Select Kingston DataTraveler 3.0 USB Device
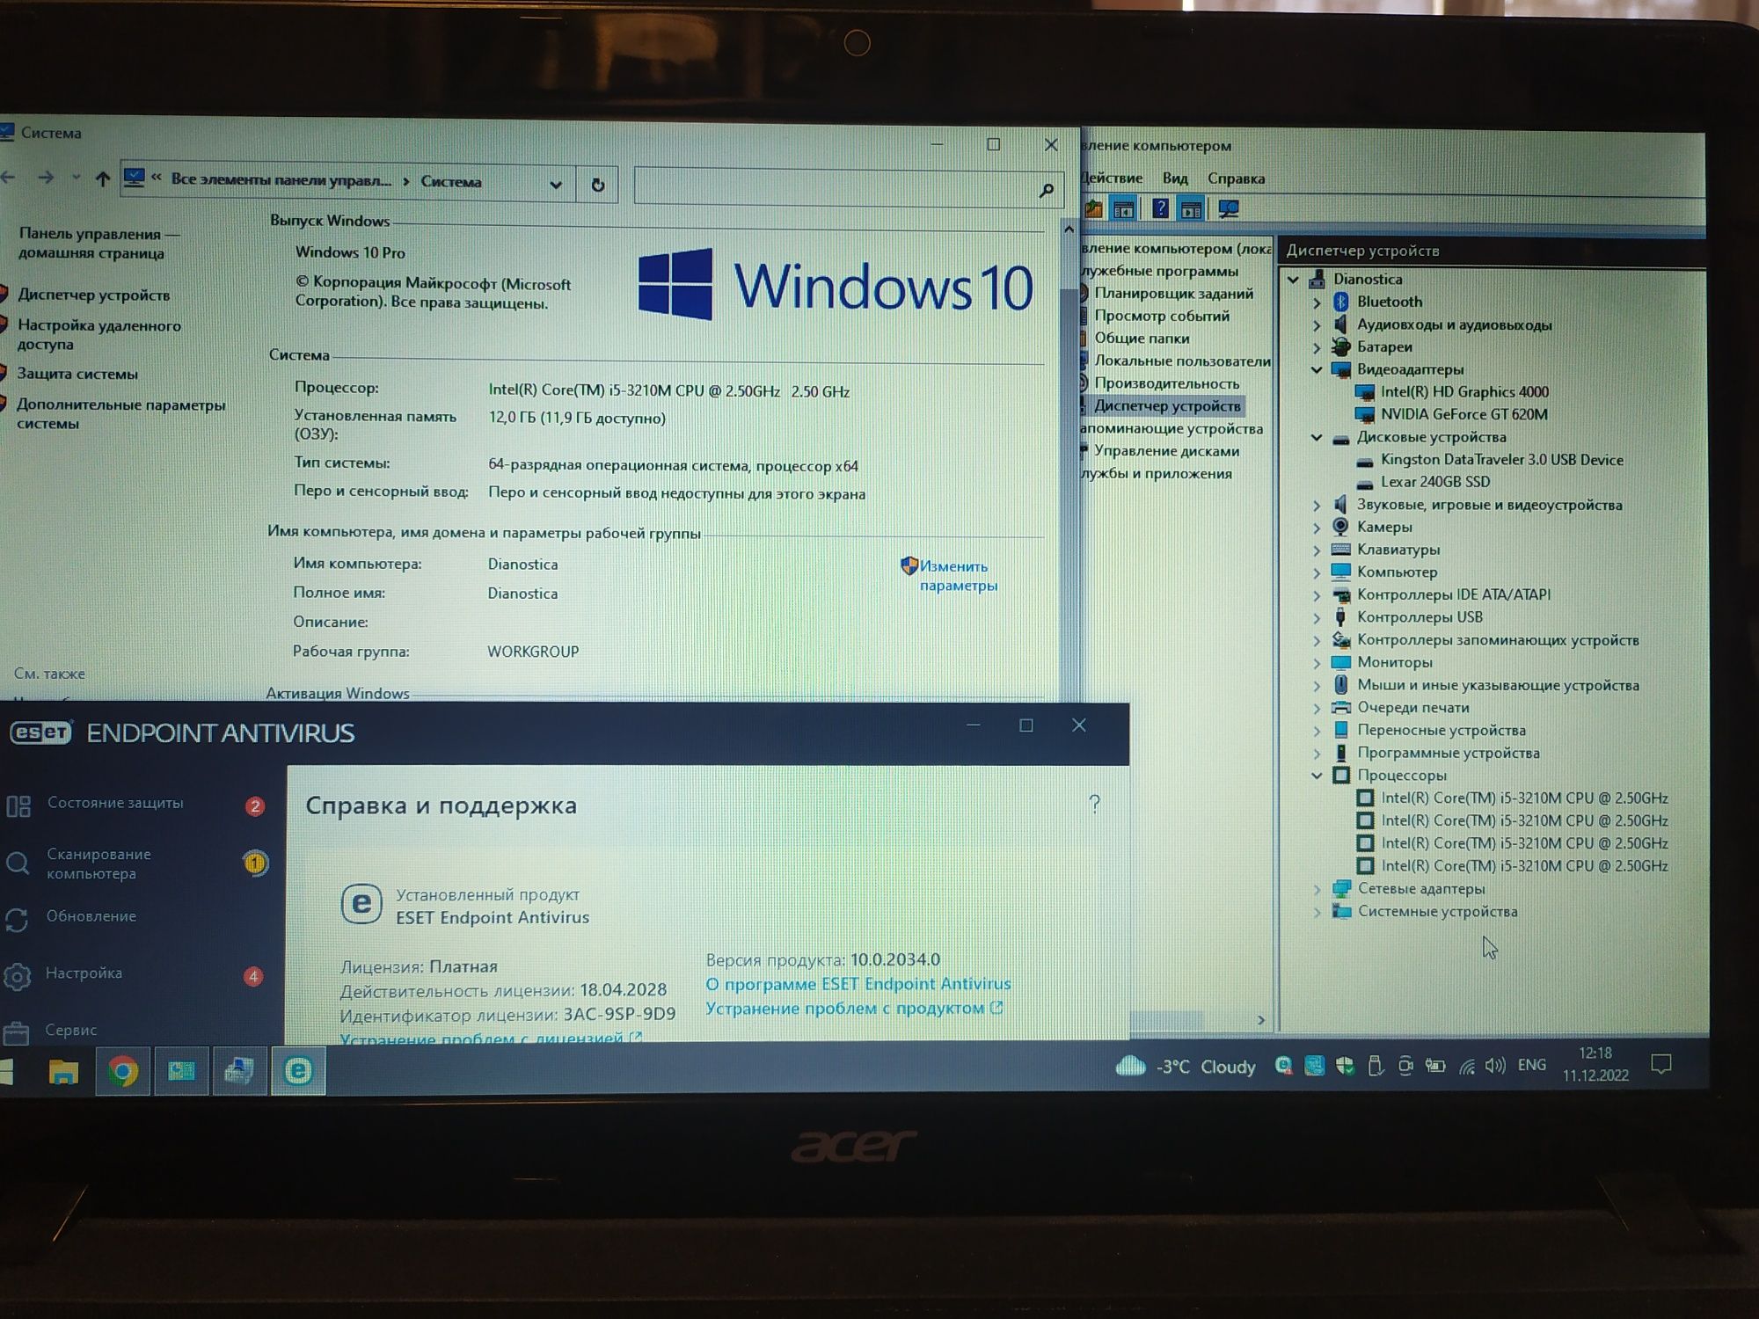 [x=1501, y=460]
